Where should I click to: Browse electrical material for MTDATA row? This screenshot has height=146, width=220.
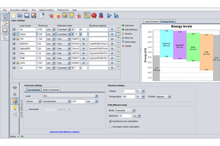[112, 44]
